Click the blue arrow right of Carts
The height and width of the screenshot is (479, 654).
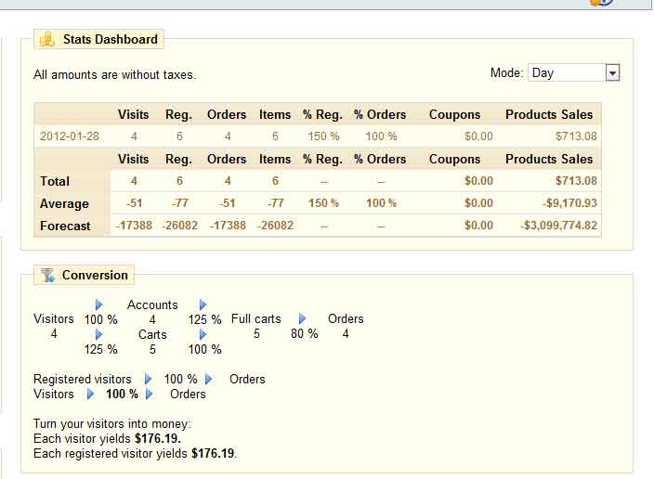tap(203, 334)
